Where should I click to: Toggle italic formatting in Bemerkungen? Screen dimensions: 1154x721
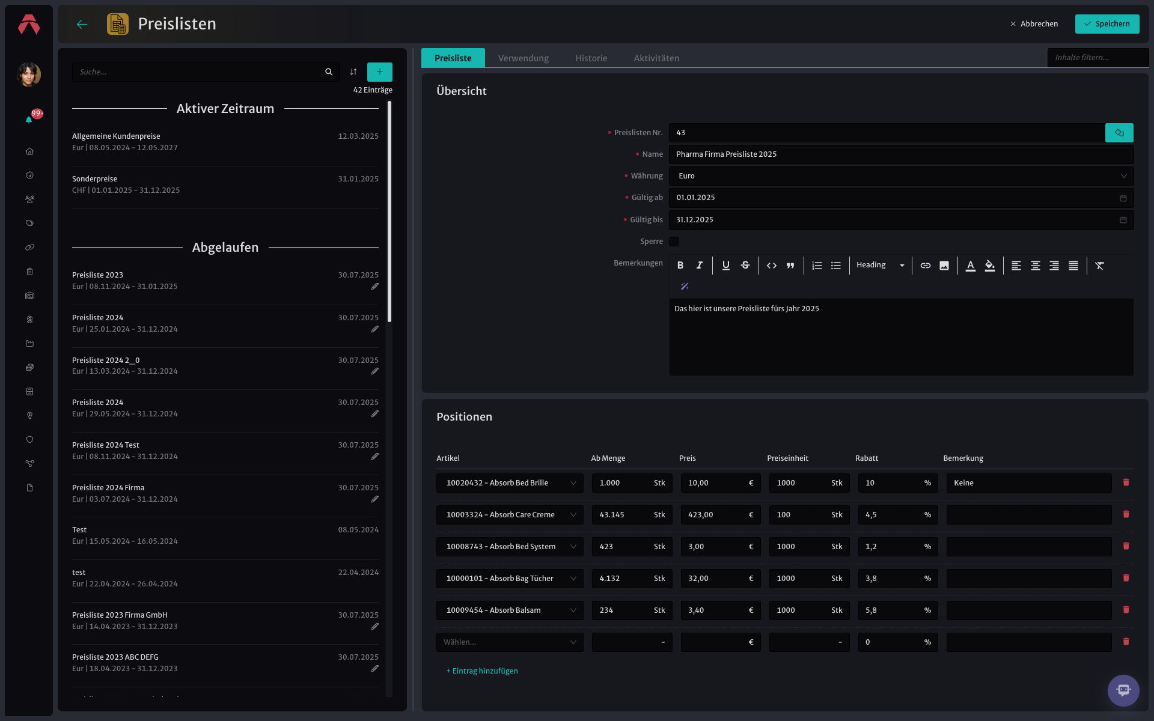(700, 266)
